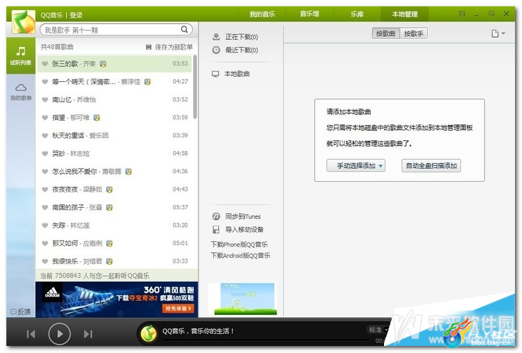This screenshot has height=353, width=522.
Task: Click the previous track button
Action: point(31,334)
